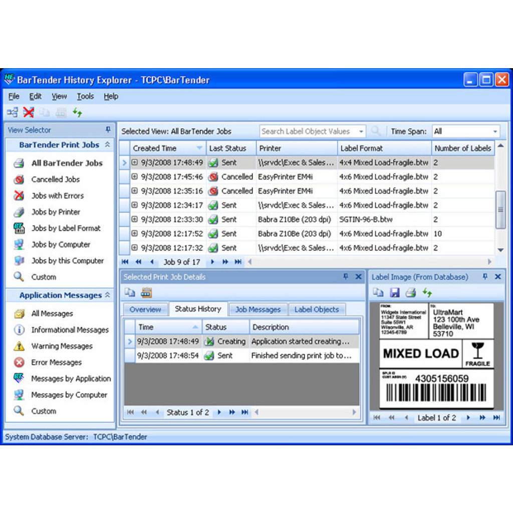Viewport: 513px width, 513px height.
Task: Switch to the Job Messages tab
Action: pyautogui.click(x=258, y=310)
